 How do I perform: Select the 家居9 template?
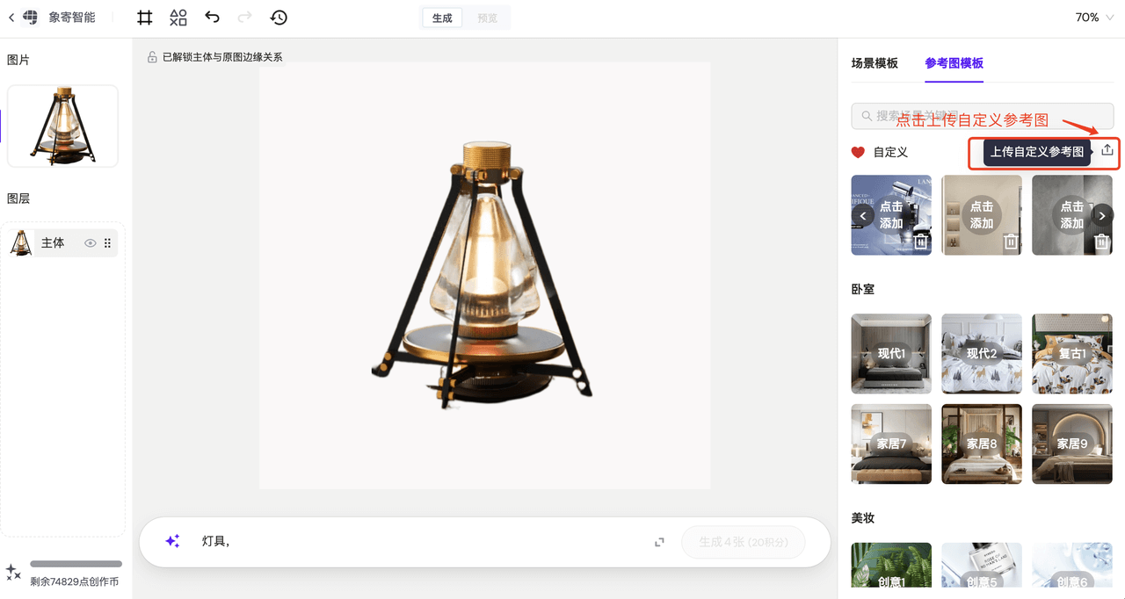point(1071,444)
